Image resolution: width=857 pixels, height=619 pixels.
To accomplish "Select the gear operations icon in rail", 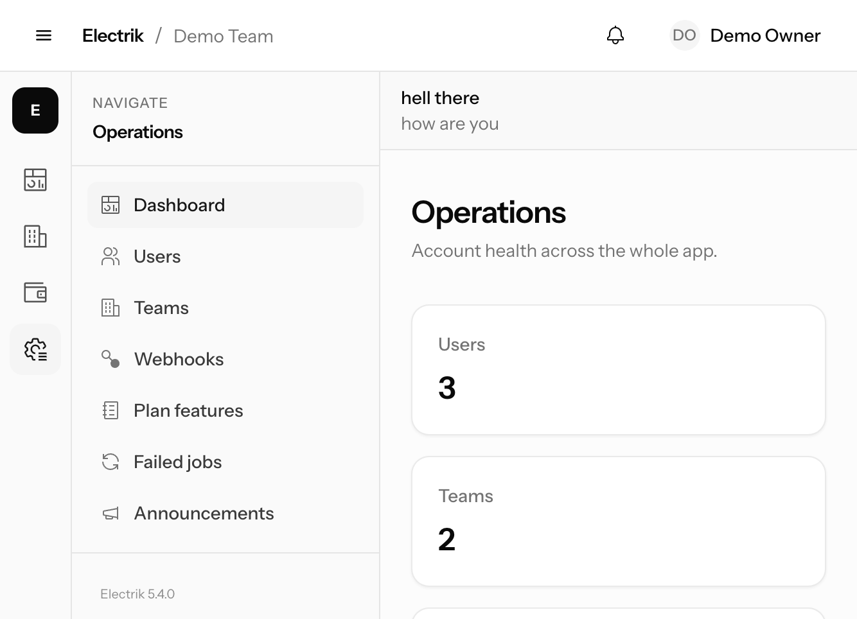I will click(35, 349).
